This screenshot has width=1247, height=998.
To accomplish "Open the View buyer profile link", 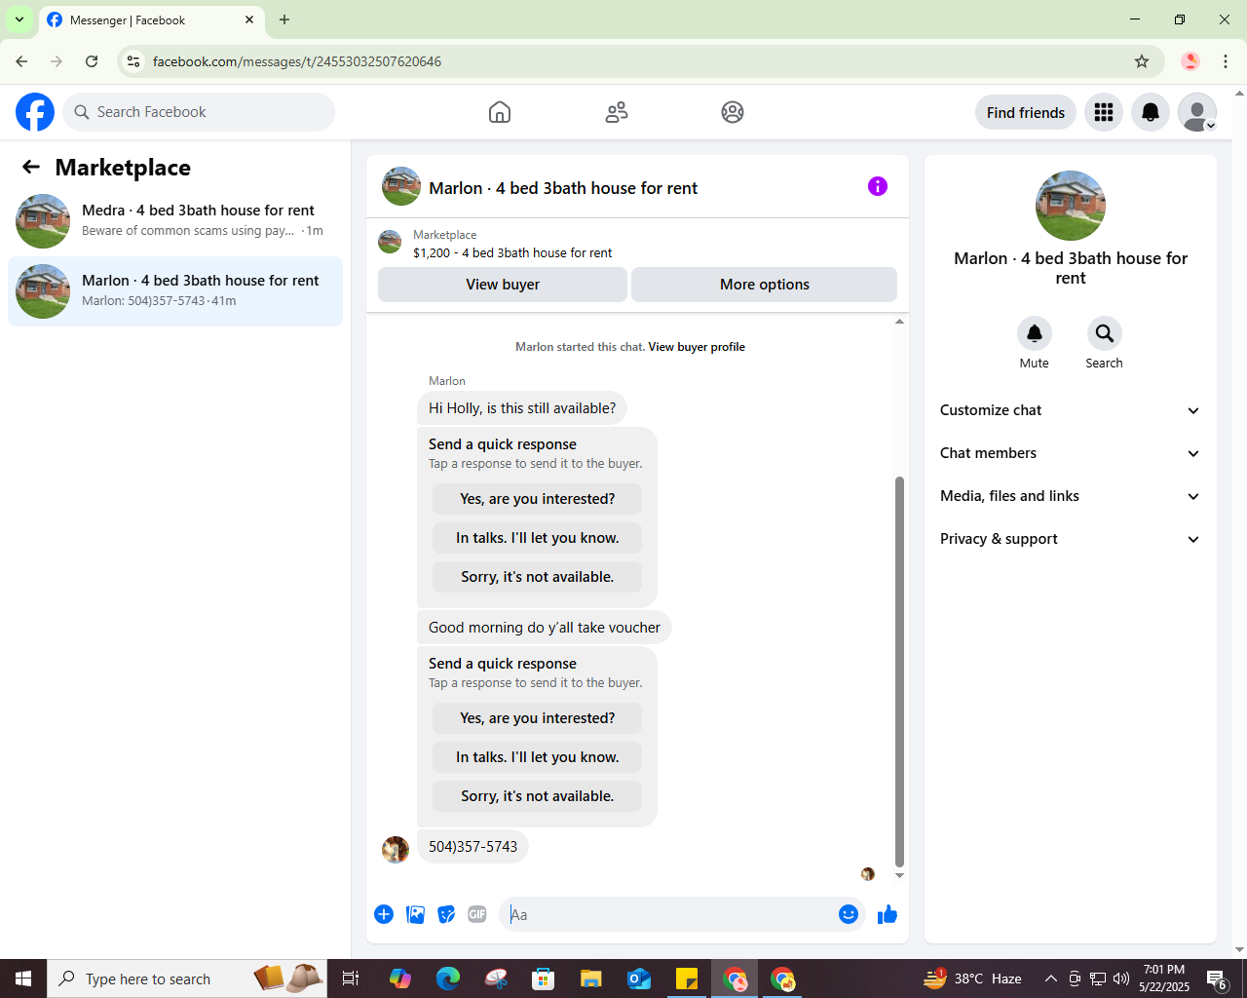I will [x=697, y=347].
